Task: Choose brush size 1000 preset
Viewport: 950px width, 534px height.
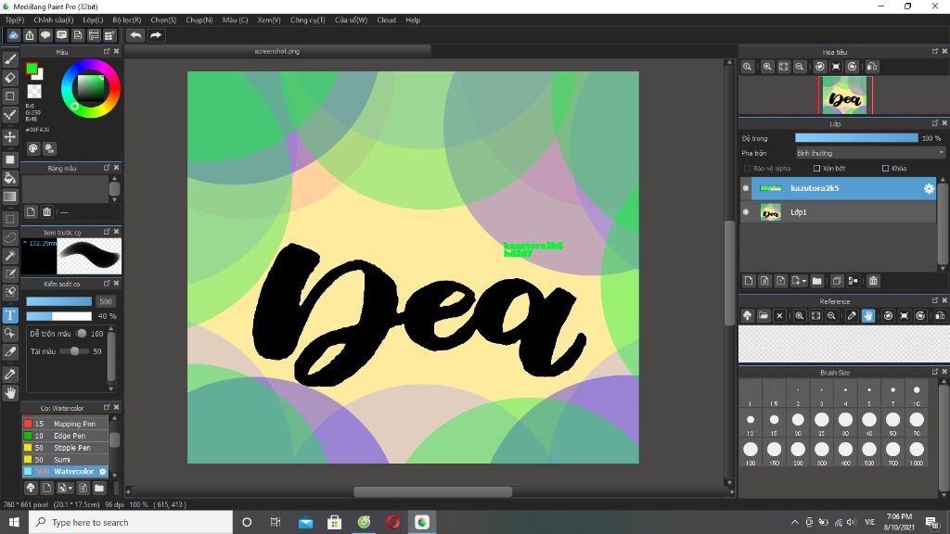Action: click(x=917, y=452)
